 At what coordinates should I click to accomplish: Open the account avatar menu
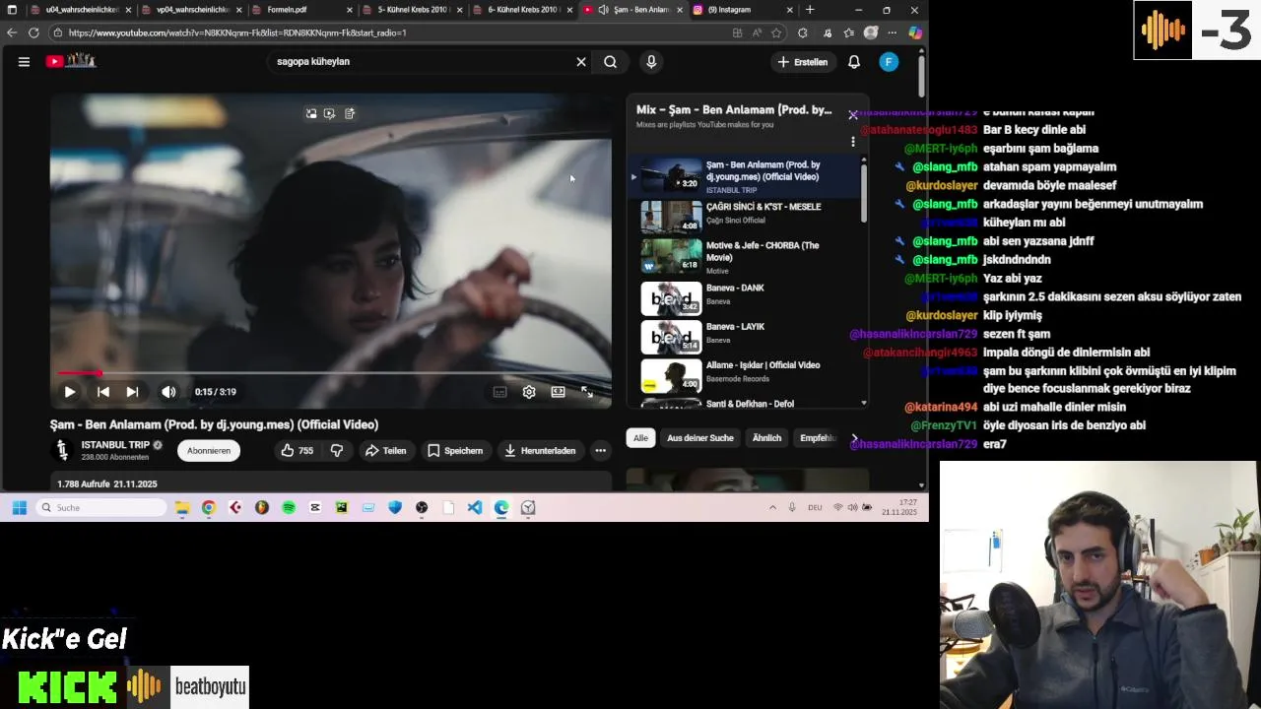[x=889, y=62]
